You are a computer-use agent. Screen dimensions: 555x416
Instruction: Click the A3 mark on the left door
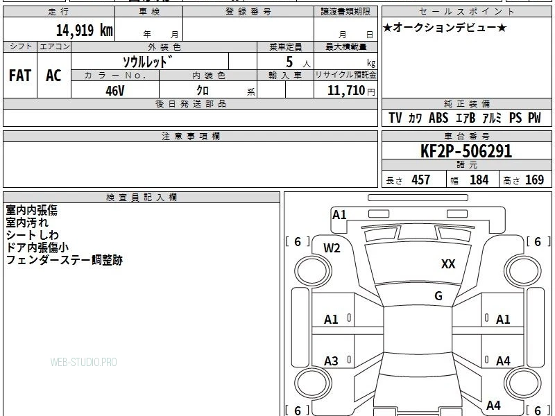point(331,361)
